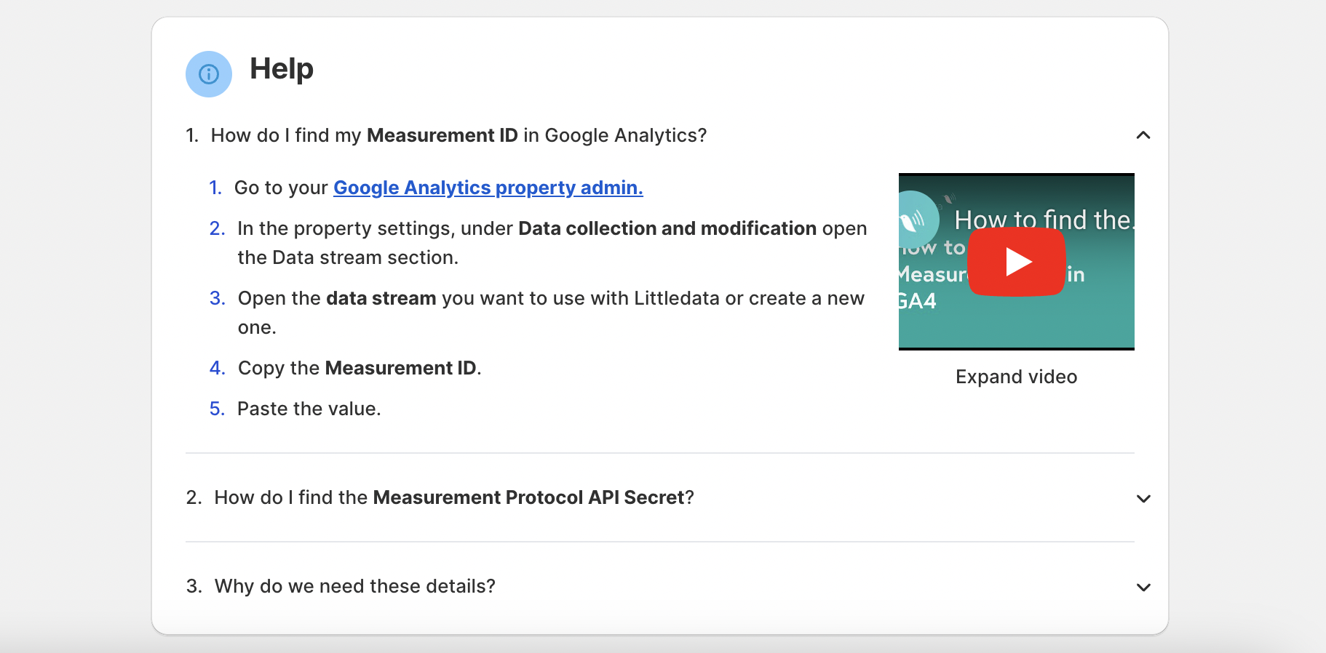Viewport: 1326px width, 653px height.
Task: Click the blue info icon beside Help
Action: (x=209, y=74)
